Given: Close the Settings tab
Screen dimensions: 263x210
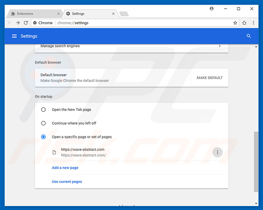Looking at the screenshot, I should 113,14.
